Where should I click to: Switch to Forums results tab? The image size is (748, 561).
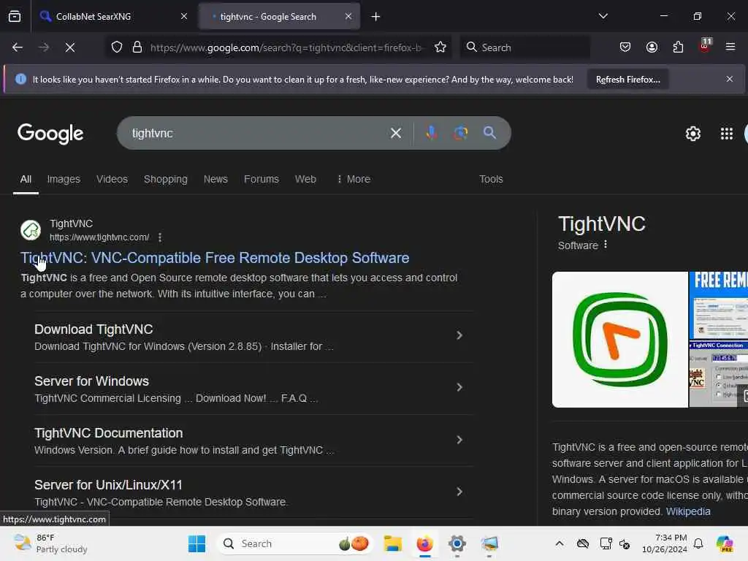pos(262,180)
